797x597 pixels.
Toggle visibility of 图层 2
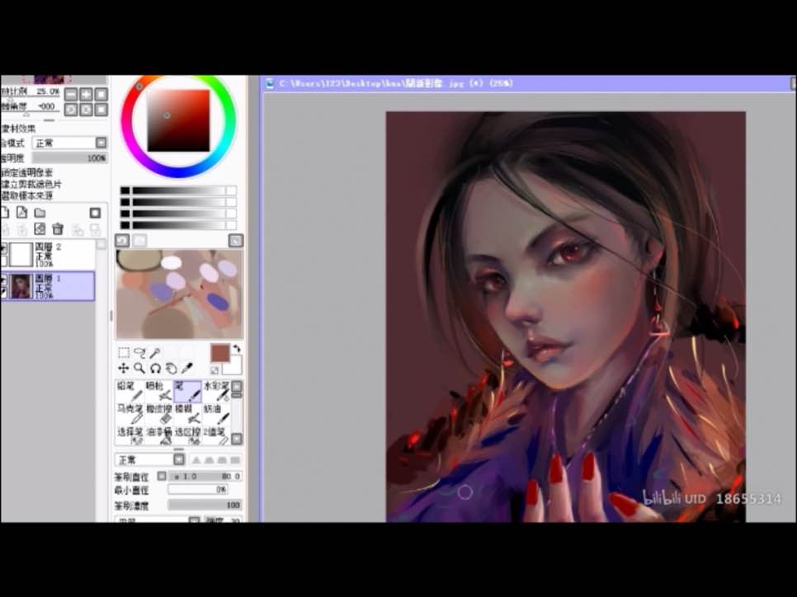pyautogui.click(x=3, y=248)
